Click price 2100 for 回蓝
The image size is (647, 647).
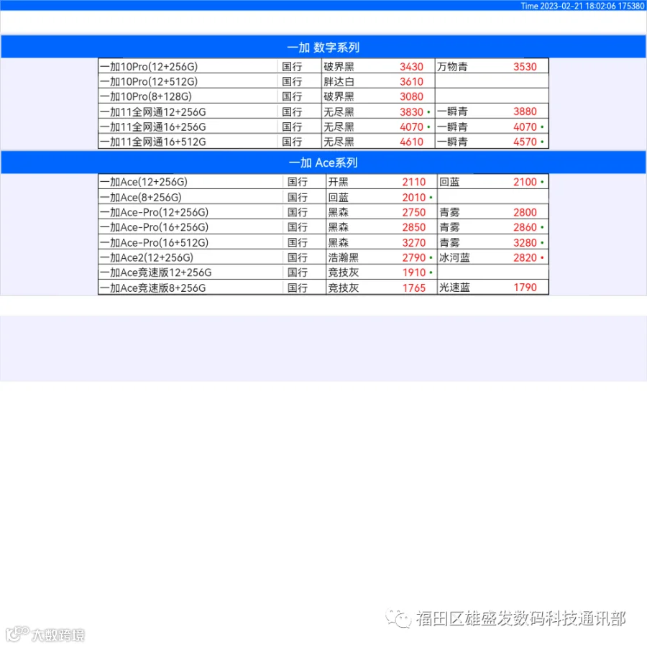525,182
